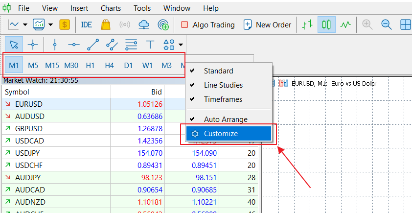Click the Signals broadcast icon
412x213 pixels.
click(125, 24)
